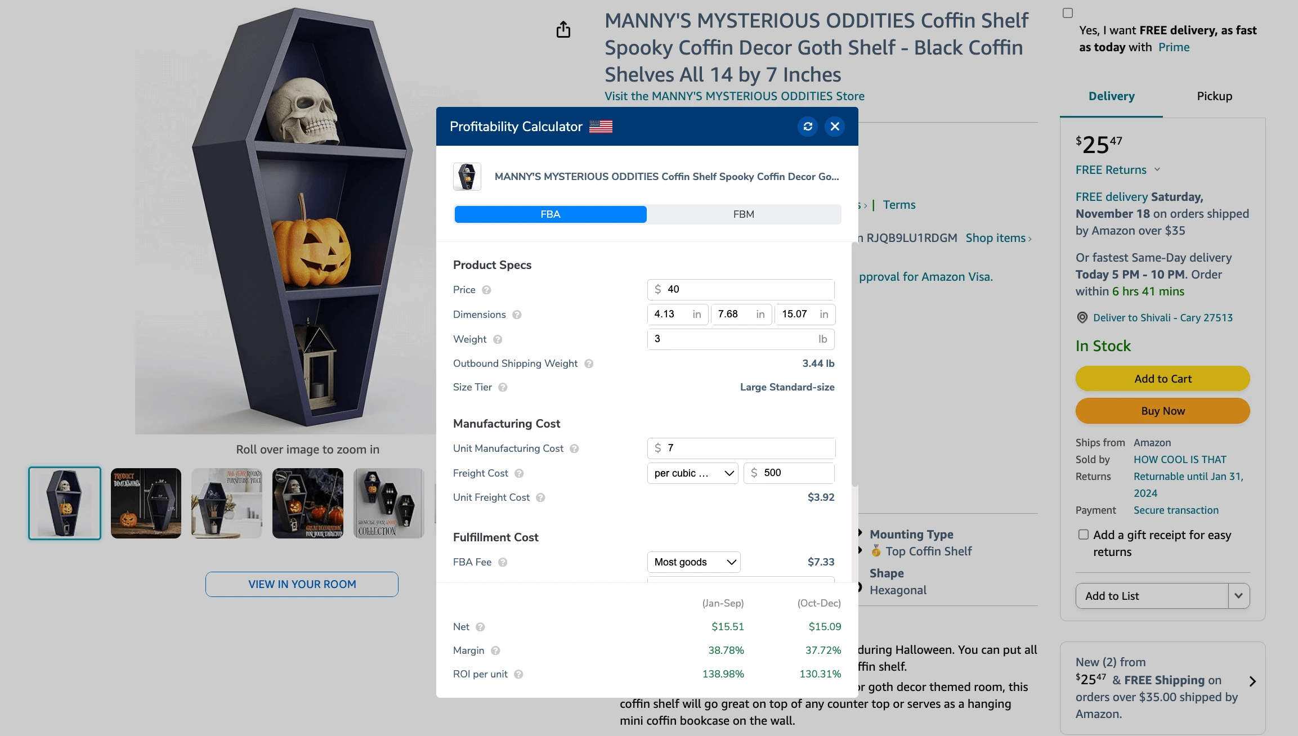1298x736 pixels.
Task: Click the Add to Cart button
Action: click(x=1163, y=379)
